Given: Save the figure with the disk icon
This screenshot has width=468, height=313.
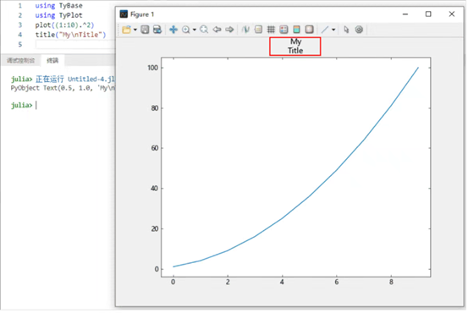Looking at the screenshot, I should [145, 30].
